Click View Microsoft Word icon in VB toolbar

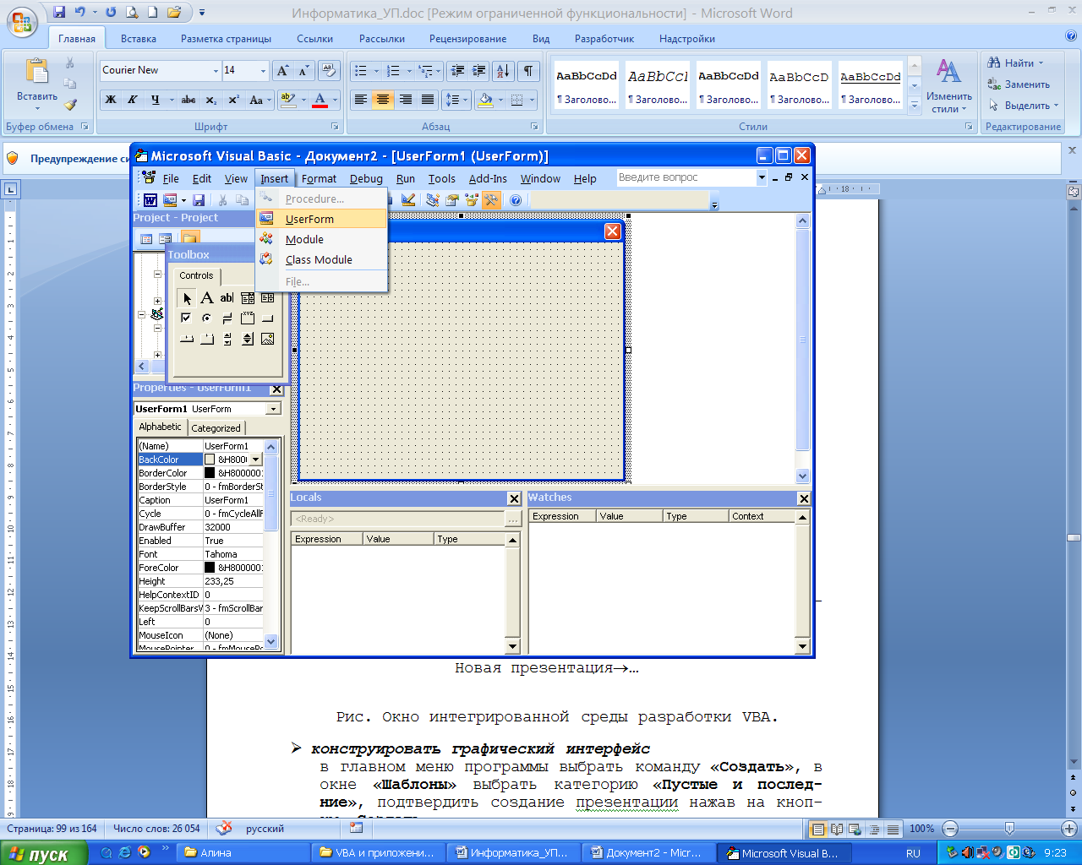(x=150, y=200)
